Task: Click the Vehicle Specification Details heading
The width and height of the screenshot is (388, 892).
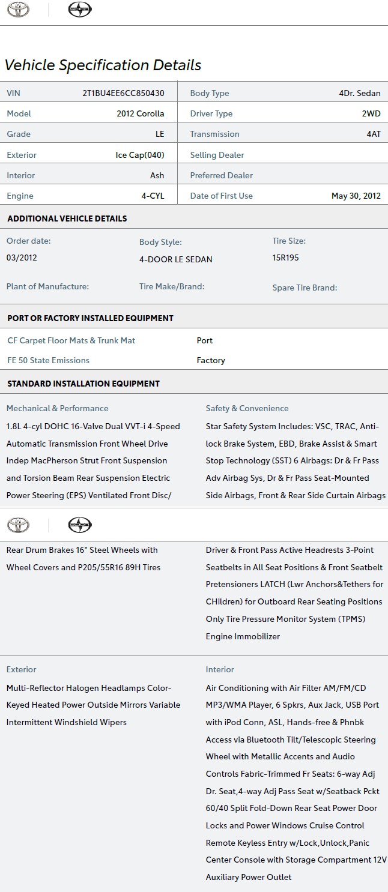Action: (x=103, y=65)
